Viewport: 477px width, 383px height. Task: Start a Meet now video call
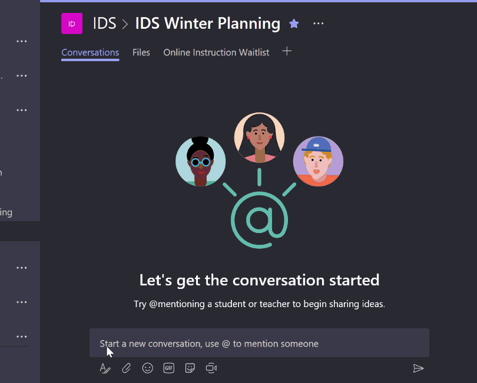pyautogui.click(x=211, y=368)
